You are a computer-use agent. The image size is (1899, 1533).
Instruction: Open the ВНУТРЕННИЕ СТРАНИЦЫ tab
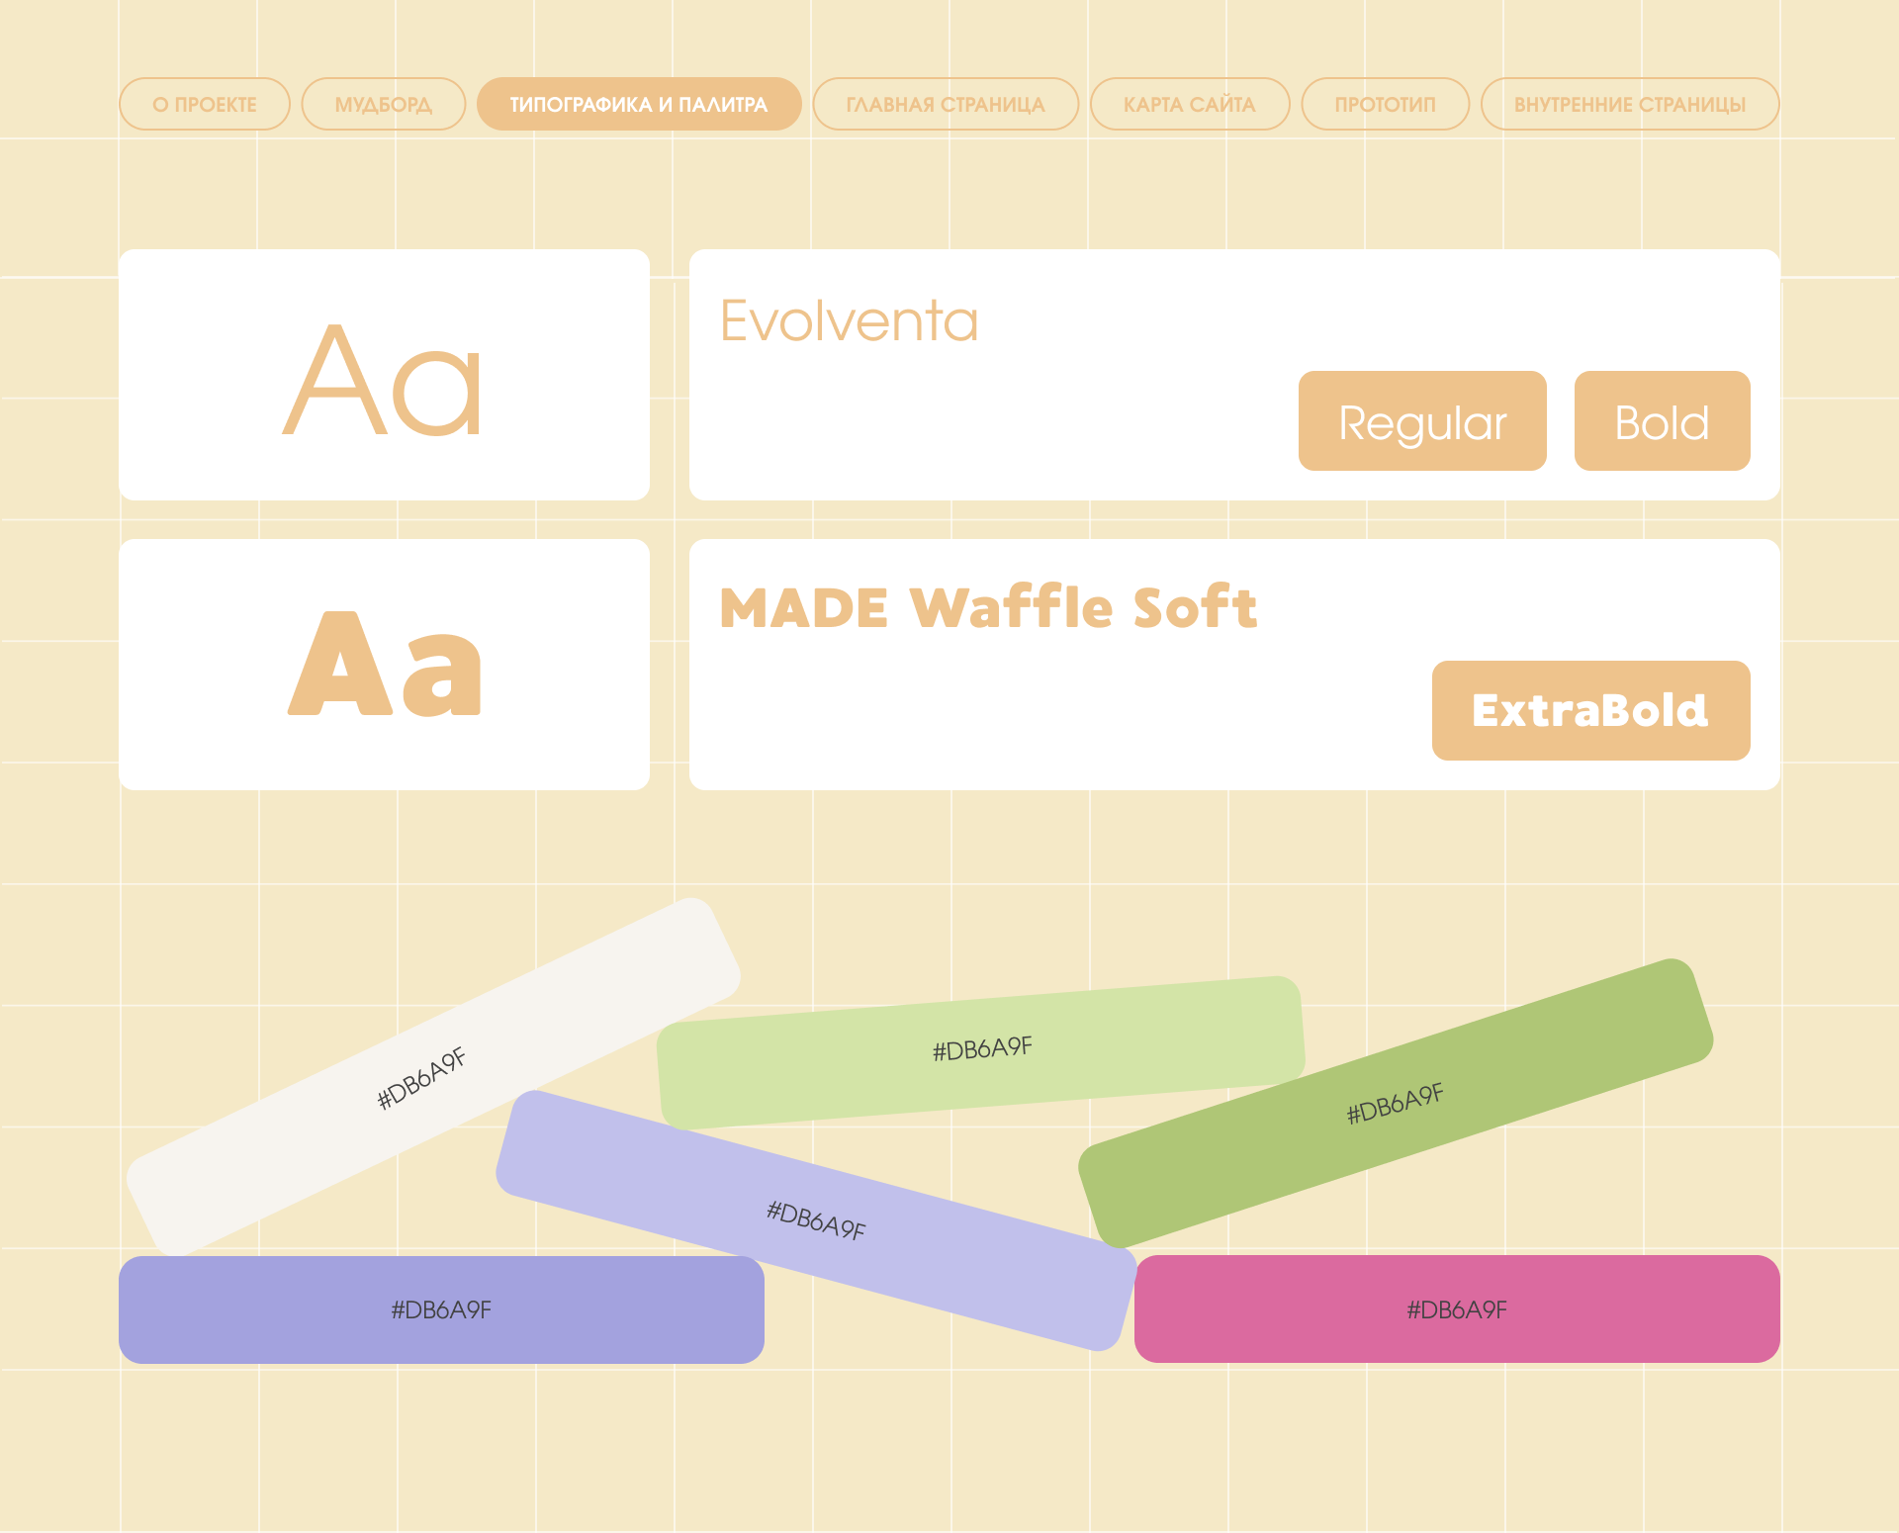1629,104
